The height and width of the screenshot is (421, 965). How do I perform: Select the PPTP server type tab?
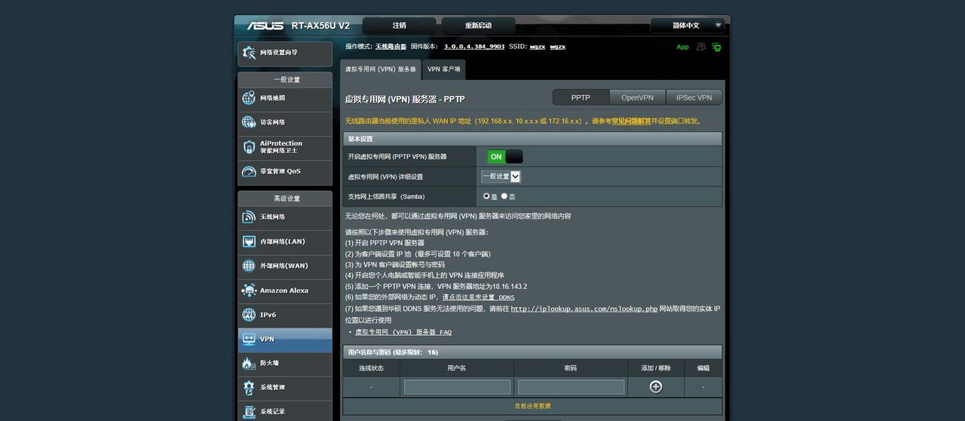(581, 97)
